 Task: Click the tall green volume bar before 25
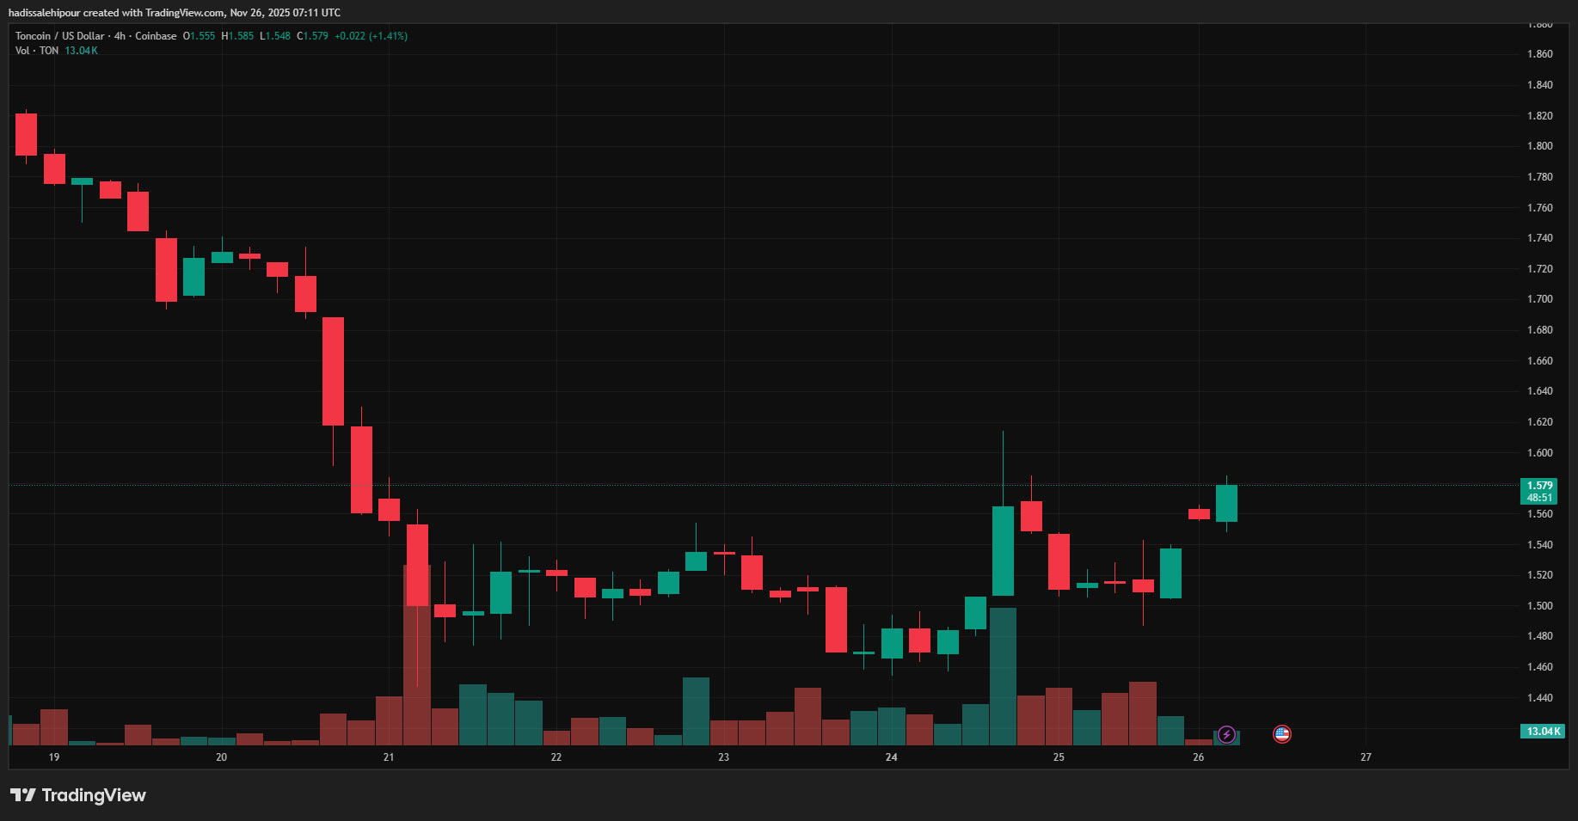point(1003,676)
